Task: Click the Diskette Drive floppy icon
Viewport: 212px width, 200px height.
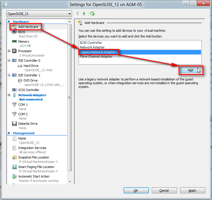Action: (x=14, y=124)
